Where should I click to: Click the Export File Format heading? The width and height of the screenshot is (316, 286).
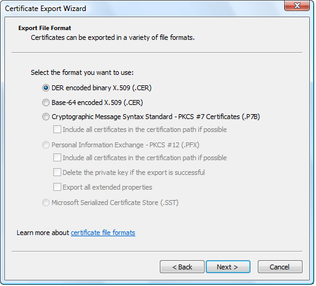[45, 28]
